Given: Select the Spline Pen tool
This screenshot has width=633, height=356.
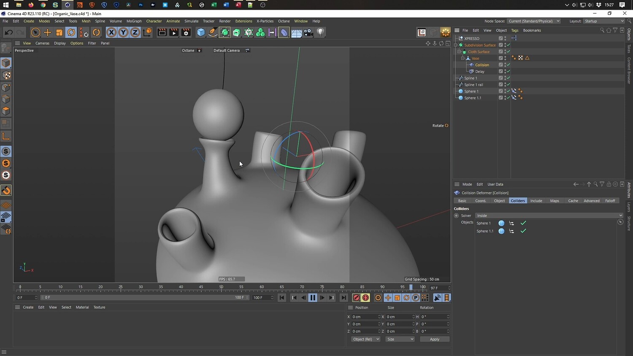Looking at the screenshot, I should pyautogui.click(x=213, y=32).
